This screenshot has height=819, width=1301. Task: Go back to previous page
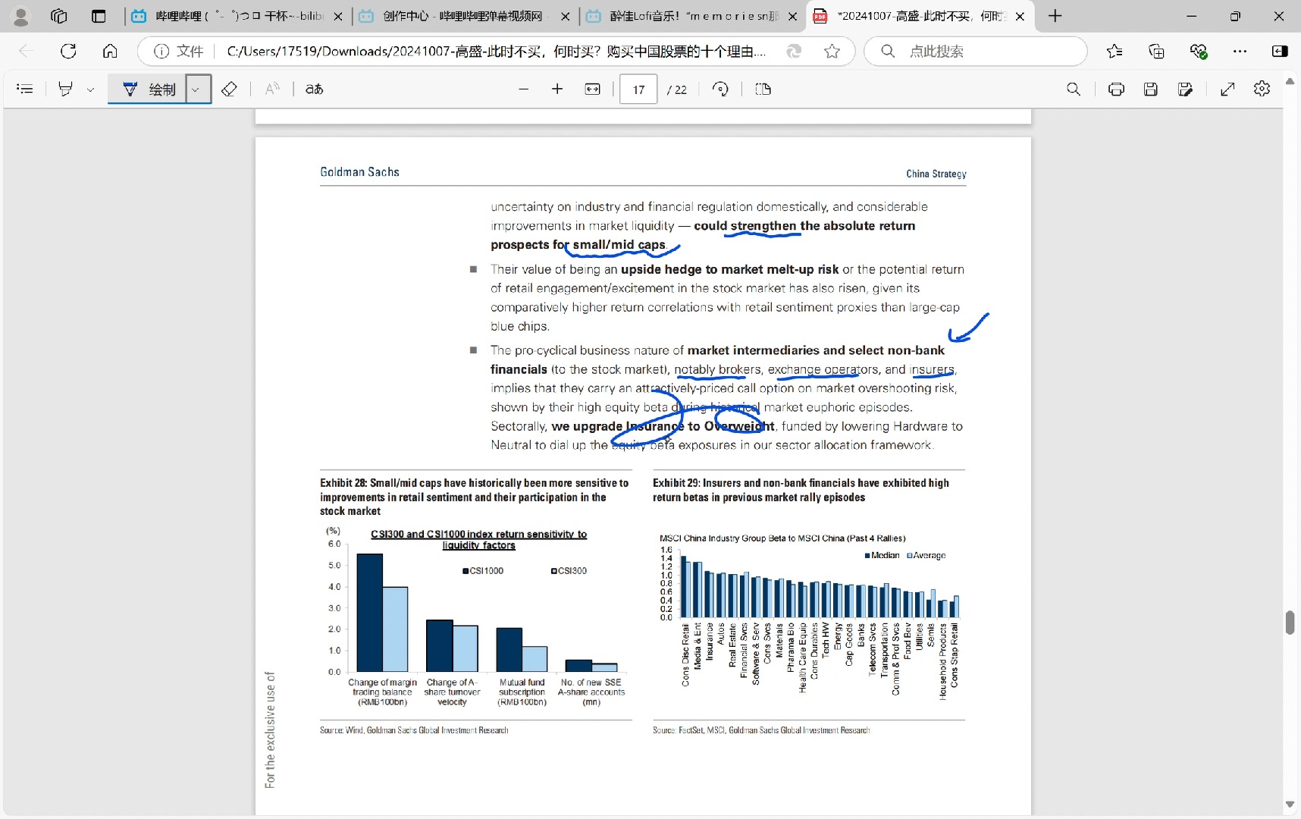[26, 51]
